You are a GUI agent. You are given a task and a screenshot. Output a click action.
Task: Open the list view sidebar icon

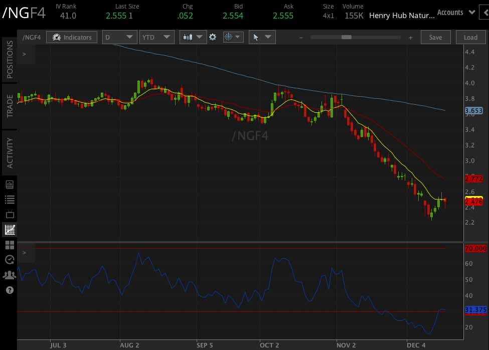pyautogui.click(x=10, y=200)
